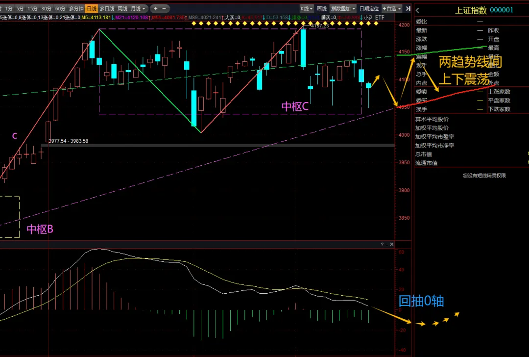Screen dimensions: 529x357
Task: Expand the 指数叠加 overlay dropdown
Action: 343,8
